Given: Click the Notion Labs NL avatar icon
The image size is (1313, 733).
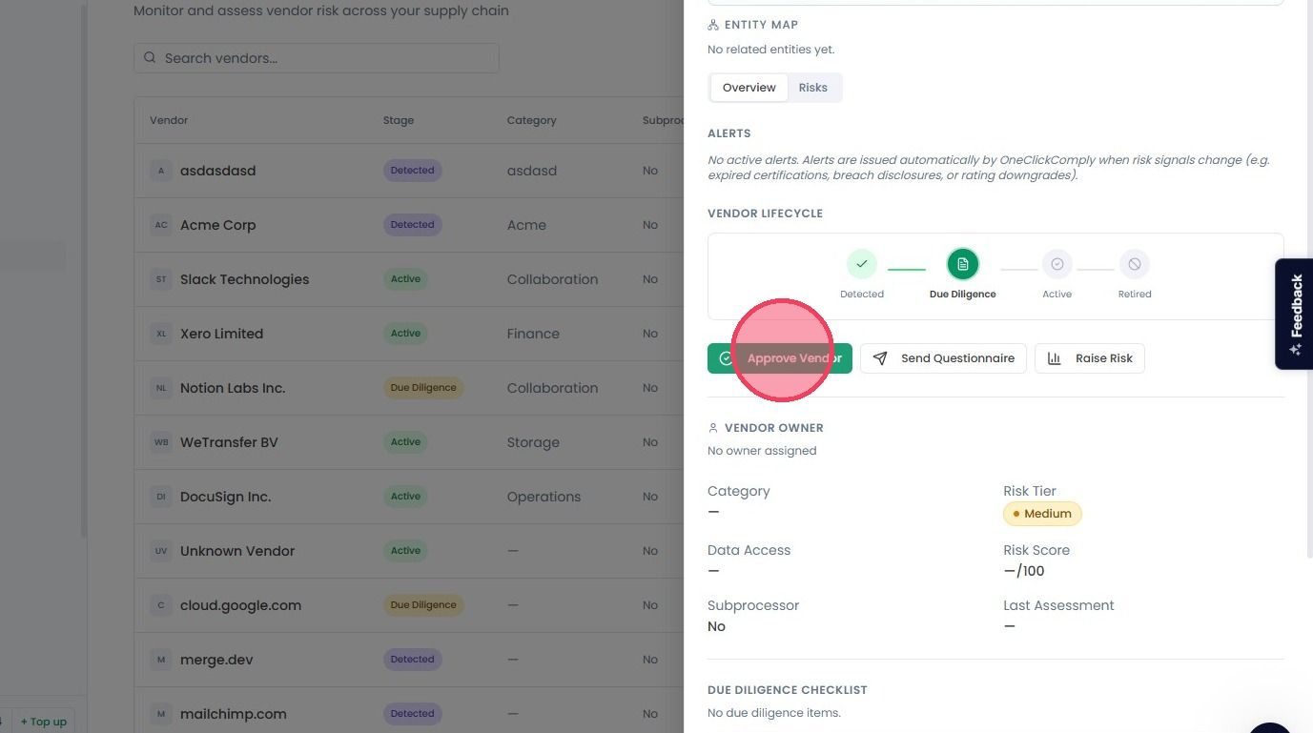Looking at the screenshot, I should coord(161,388).
